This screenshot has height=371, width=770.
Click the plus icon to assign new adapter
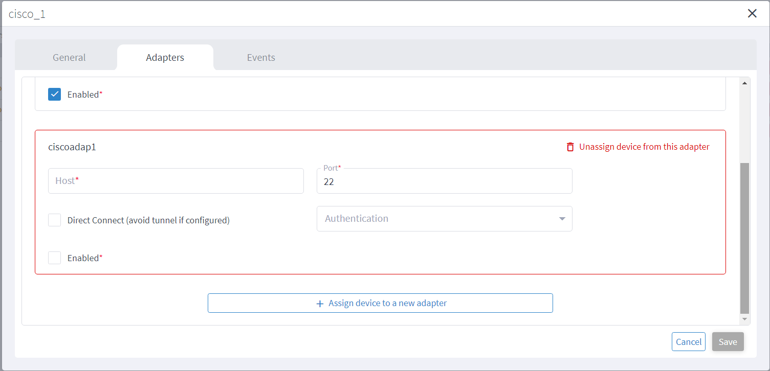point(319,303)
